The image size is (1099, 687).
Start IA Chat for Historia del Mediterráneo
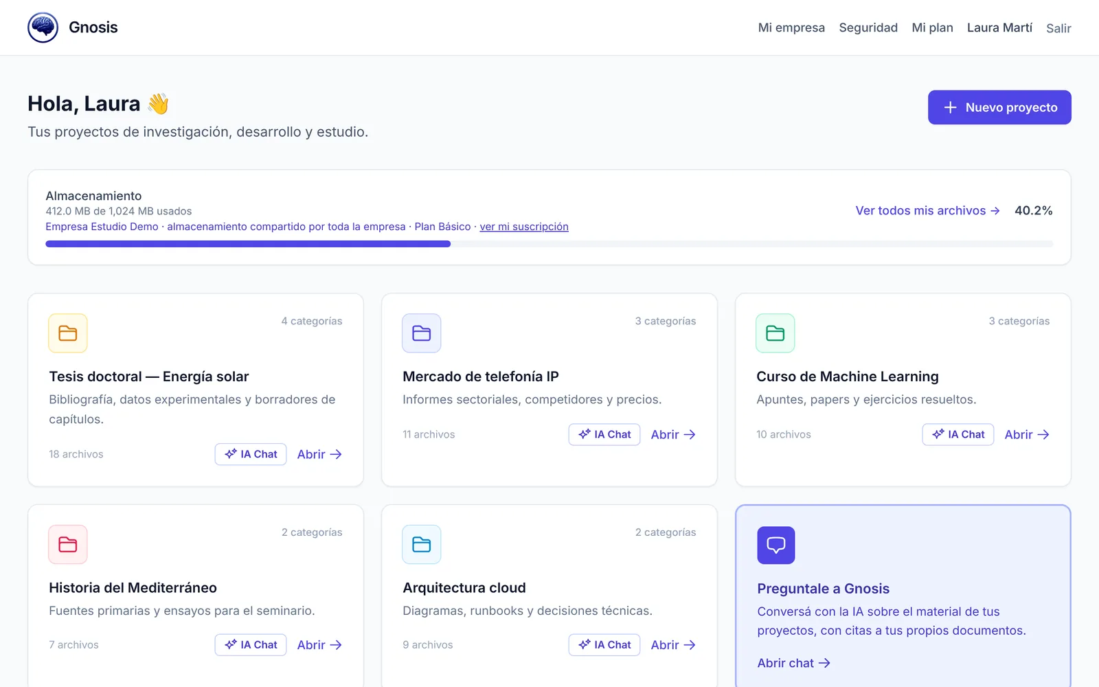click(251, 645)
